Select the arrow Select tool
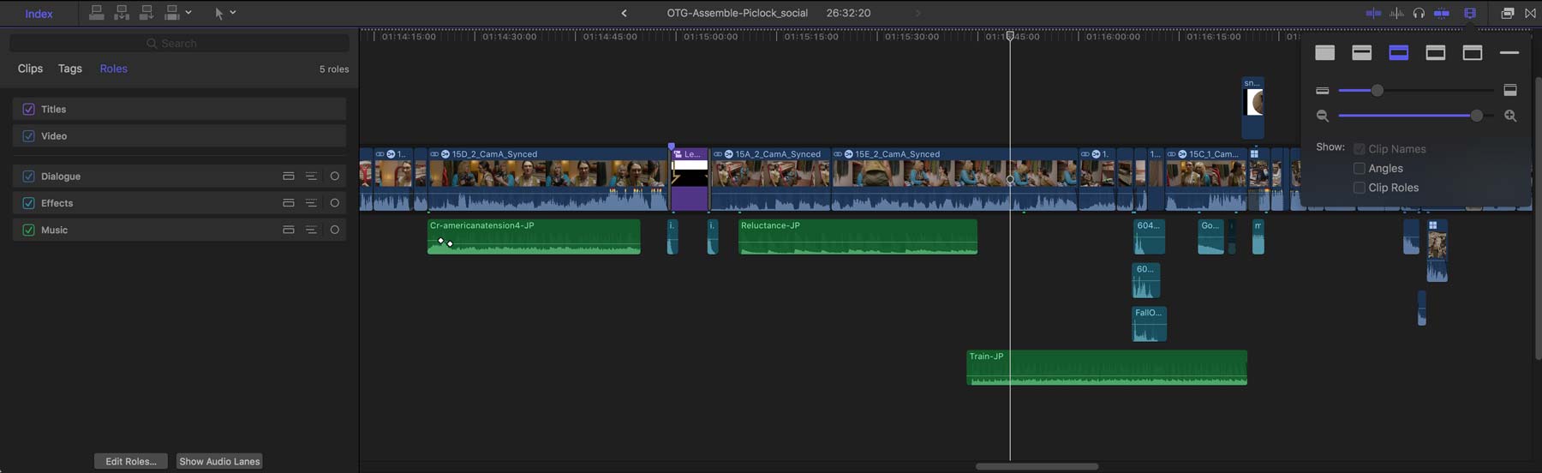This screenshot has height=473, width=1542. [218, 13]
